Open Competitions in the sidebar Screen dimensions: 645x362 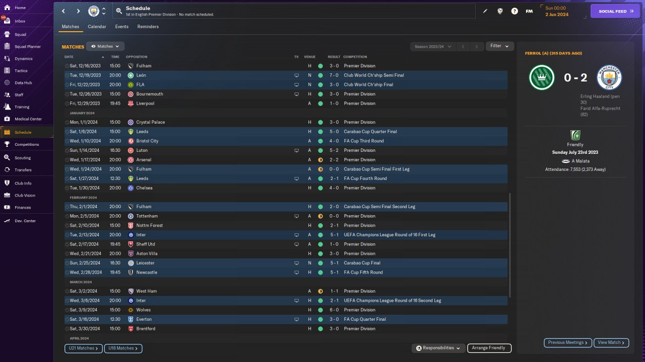click(x=26, y=144)
